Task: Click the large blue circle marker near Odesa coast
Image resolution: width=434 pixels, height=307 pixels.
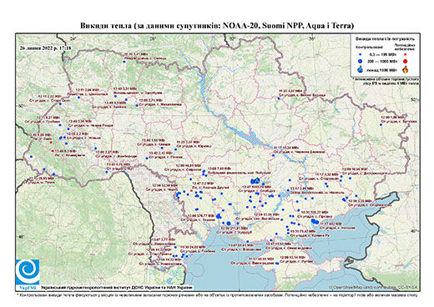Action: click(x=229, y=223)
